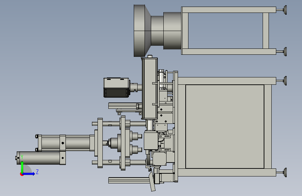This screenshot has width=302, height=196.
Task: Click the red origin point of the triad
Action: (22, 174)
